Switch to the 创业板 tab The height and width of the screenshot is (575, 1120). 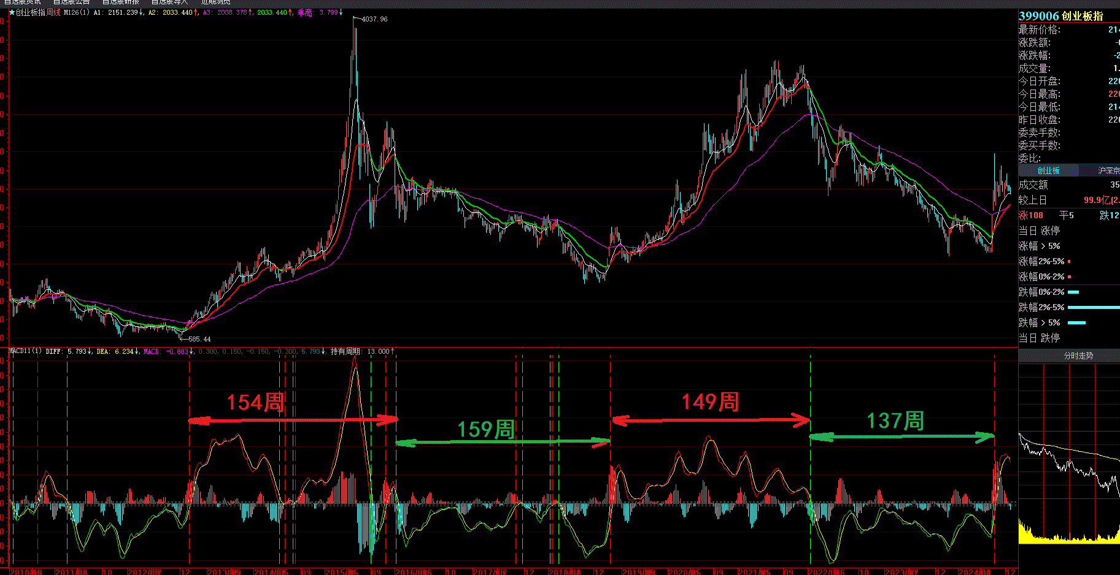tap(1048, 170)
